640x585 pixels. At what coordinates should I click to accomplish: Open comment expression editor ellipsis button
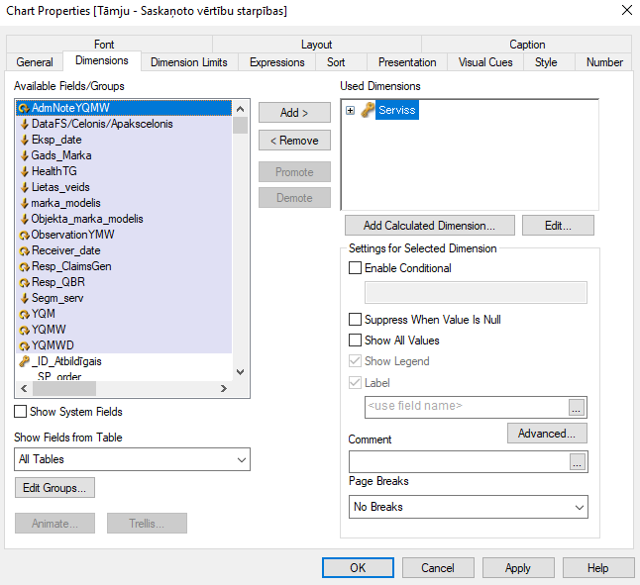tap(577, 462)
